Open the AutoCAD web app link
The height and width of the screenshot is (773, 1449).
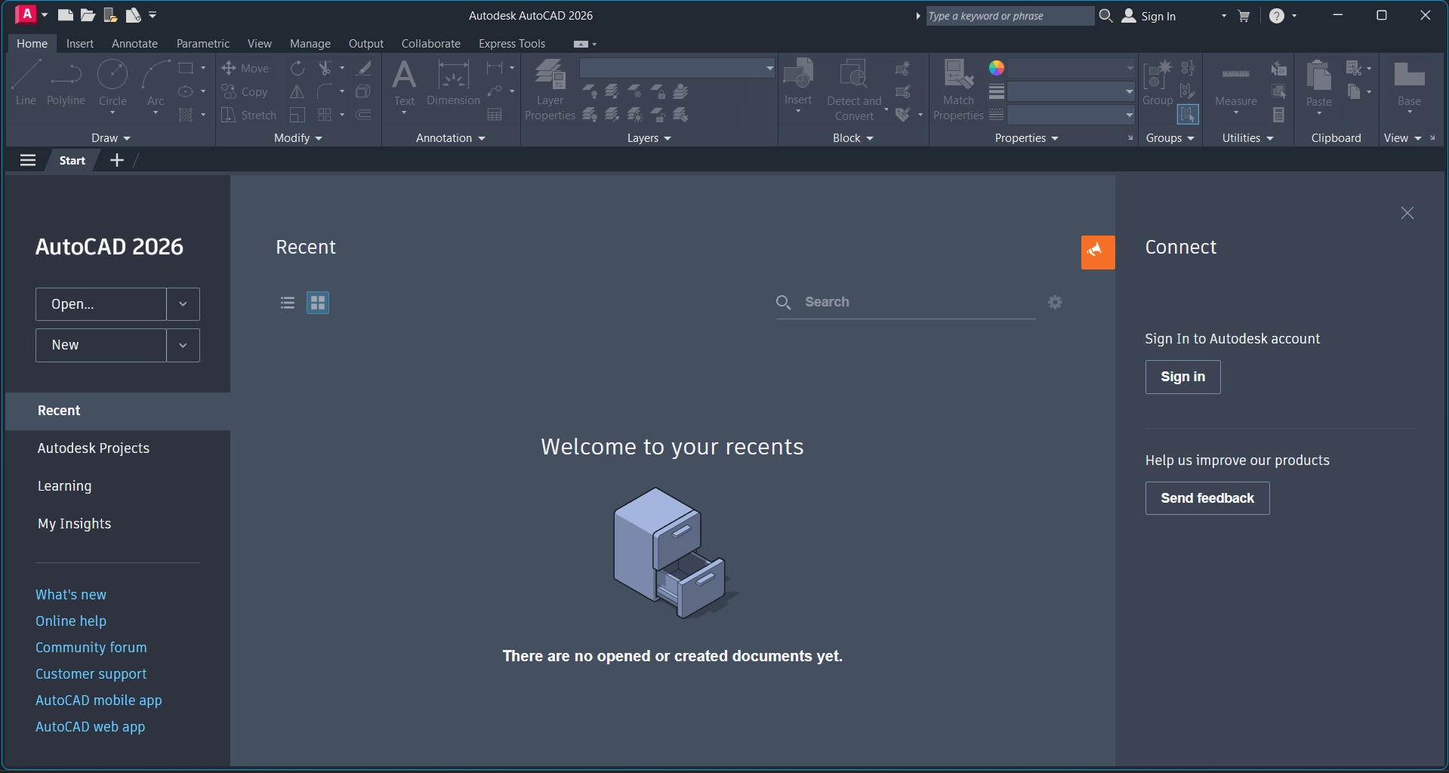tap(91, 727)
